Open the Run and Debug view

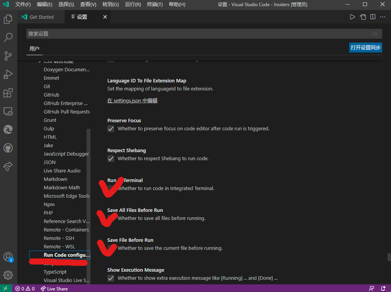[8, 74]
